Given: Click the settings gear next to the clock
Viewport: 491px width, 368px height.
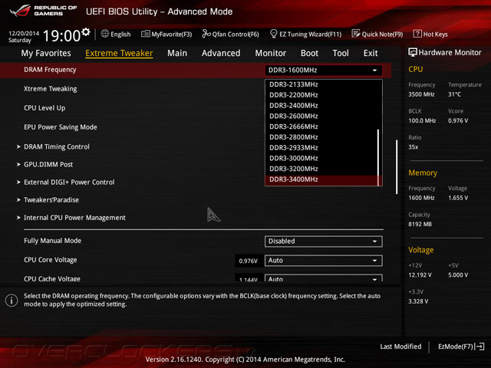Looking at the screenshot, I should pos(86,32).
